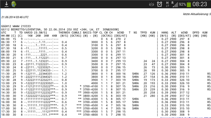
Task: Select the 10:30 time cell
Action: pyautogui.click(x=6, y=68)
